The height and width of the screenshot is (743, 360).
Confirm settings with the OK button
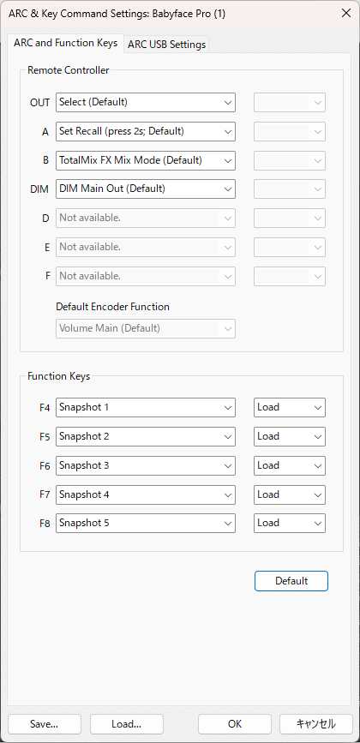[235, 724]
